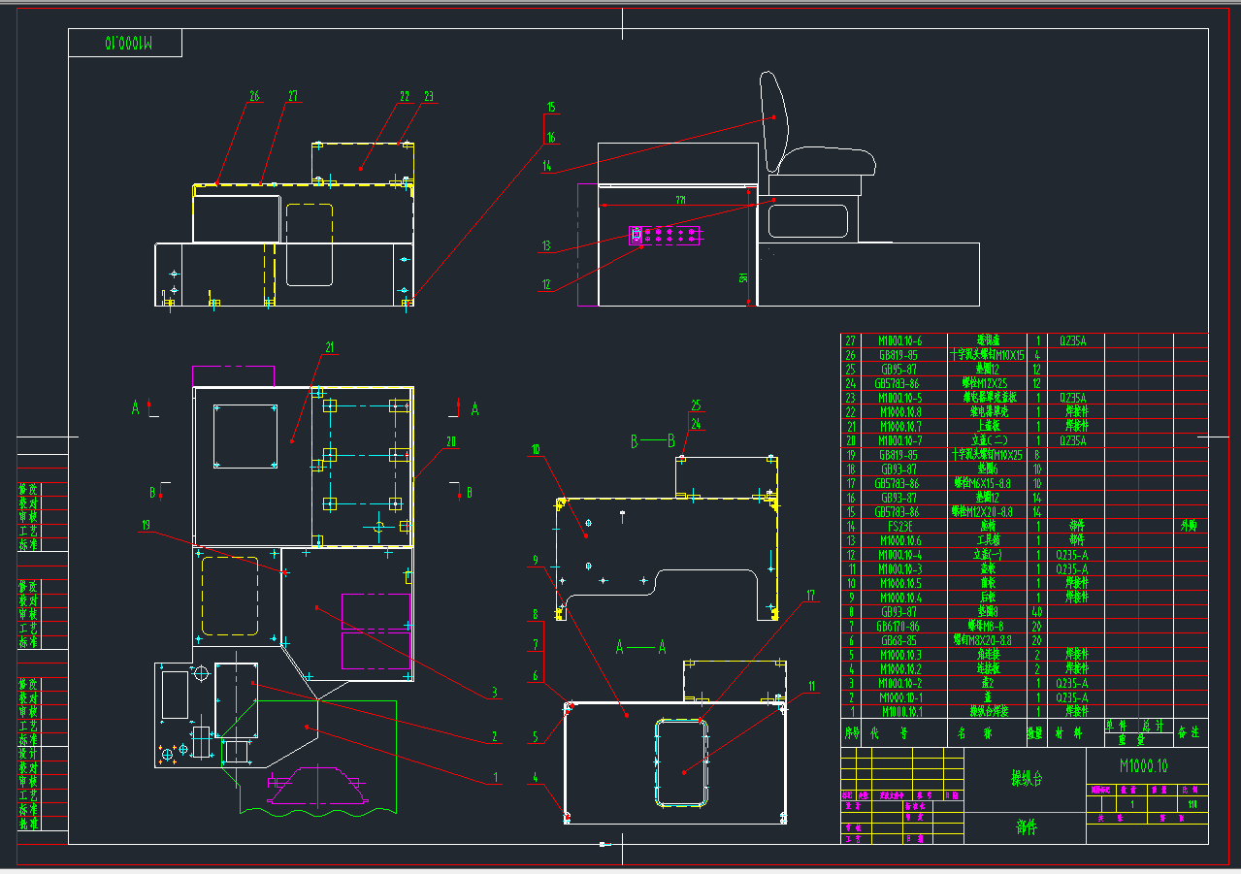Image resolution: width=1241 pixels, height=874 pixels.
Task: Select parts list code M1000.10-1
Action: [900, 697]
